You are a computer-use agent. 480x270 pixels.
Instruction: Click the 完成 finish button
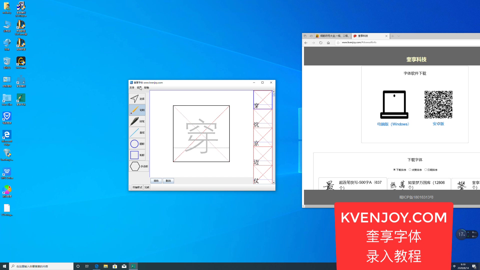(x=147, y=187)
